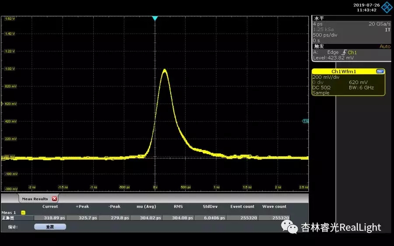Open the 水平 horizontal settings header

[x=318, y=18]
